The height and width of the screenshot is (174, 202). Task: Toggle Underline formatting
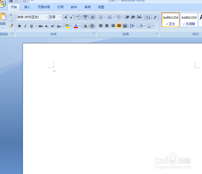[x=31, y=26]
